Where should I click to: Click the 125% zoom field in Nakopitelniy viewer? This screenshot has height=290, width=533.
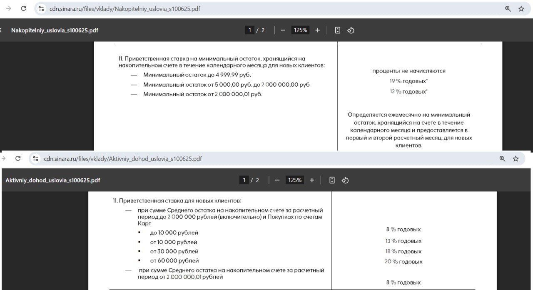300,30
